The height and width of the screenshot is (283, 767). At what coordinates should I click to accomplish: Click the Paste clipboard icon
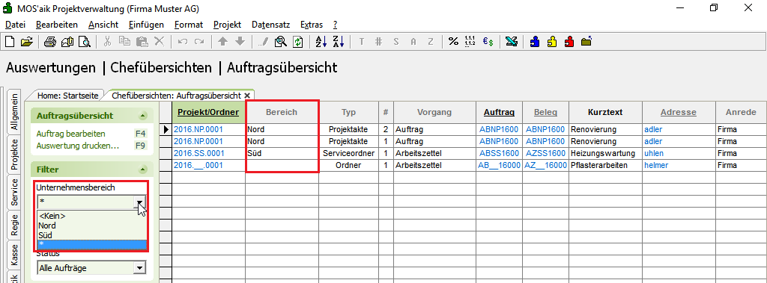pyautogui.click(x=142, y=42)
